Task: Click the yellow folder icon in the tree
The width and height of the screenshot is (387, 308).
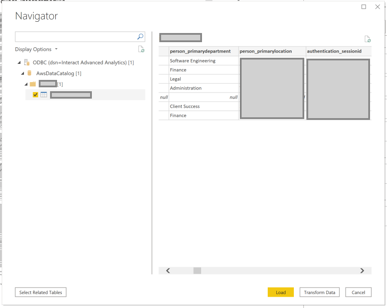Action: coord(33,84)
